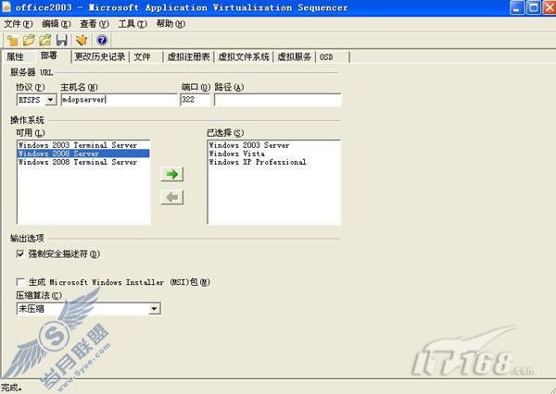Open the 工具(T) menu

point(133,24)
